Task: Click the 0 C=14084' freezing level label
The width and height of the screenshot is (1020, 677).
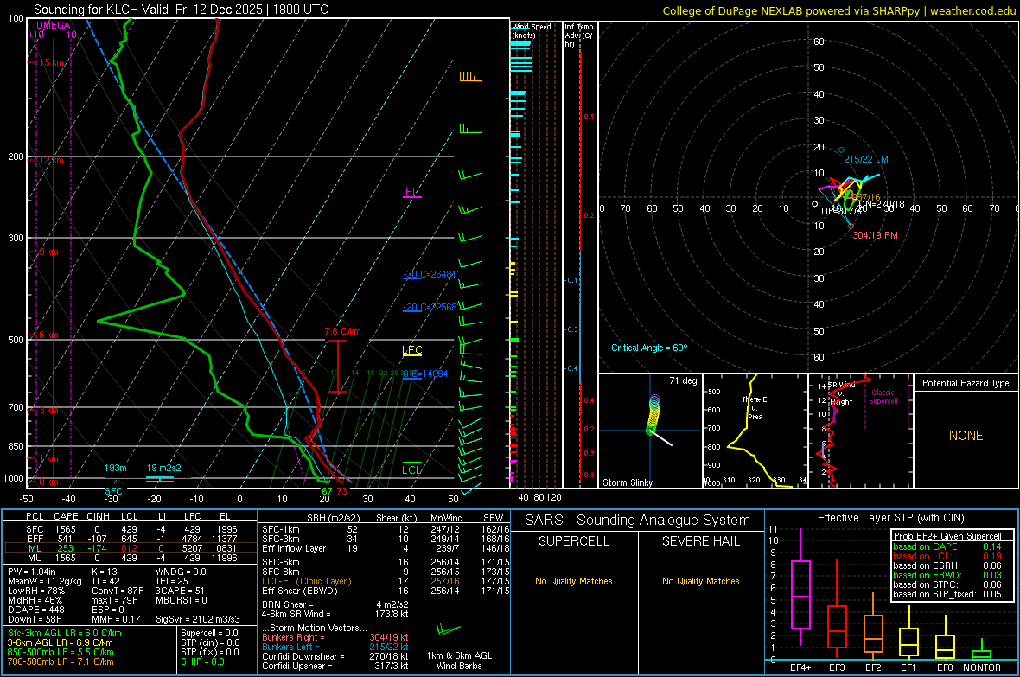Action: pyautogui.click(x=426, y=374)
